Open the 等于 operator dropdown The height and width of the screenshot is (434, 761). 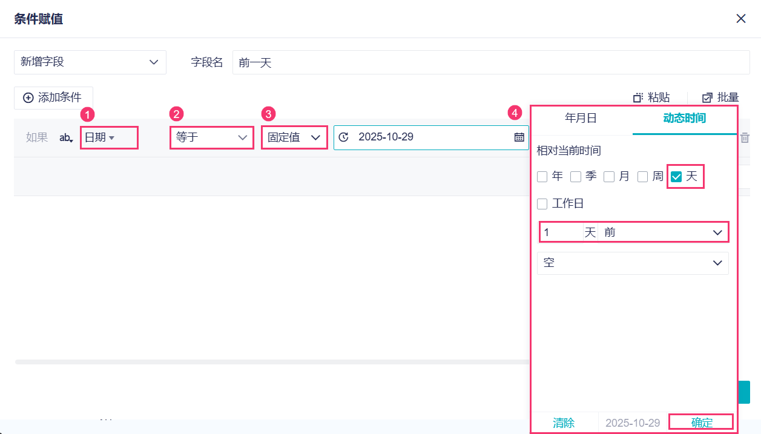click(x=212, y=137)
